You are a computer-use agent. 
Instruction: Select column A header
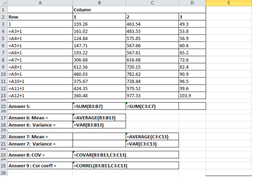[x=40, y=3]
